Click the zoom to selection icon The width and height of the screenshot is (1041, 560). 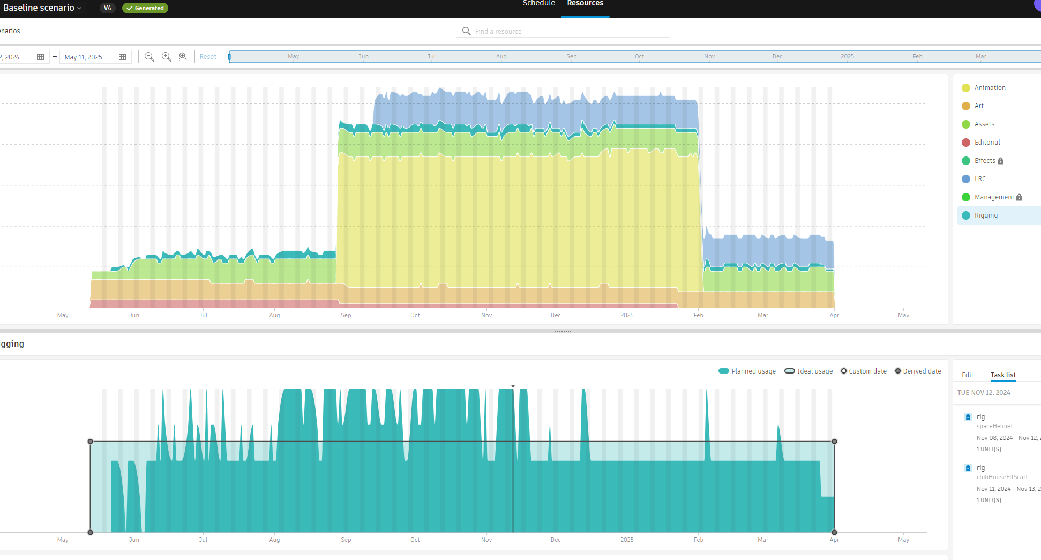[x=184, y=57]
